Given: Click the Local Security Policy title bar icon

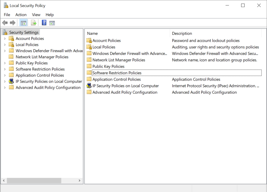Looking at the screenshot, I should point(6,5).
